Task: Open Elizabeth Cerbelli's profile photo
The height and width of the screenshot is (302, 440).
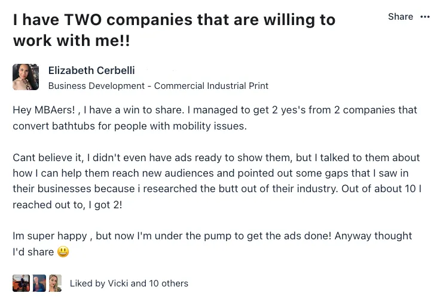Action: click(x=26, y=77)
